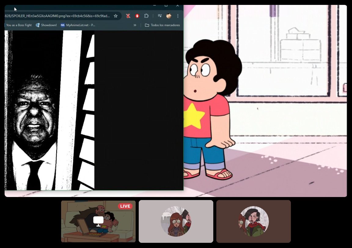Click the screen share monitor icon on the LIVE tile
The image size is (352, 248).
tap(98, 221)
